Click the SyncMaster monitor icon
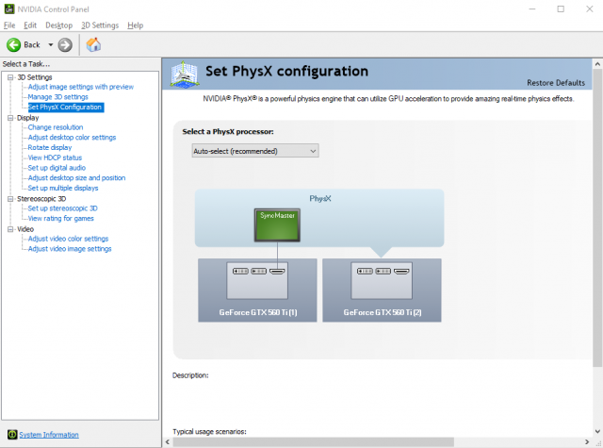603x448 pixels. [276, 224]
